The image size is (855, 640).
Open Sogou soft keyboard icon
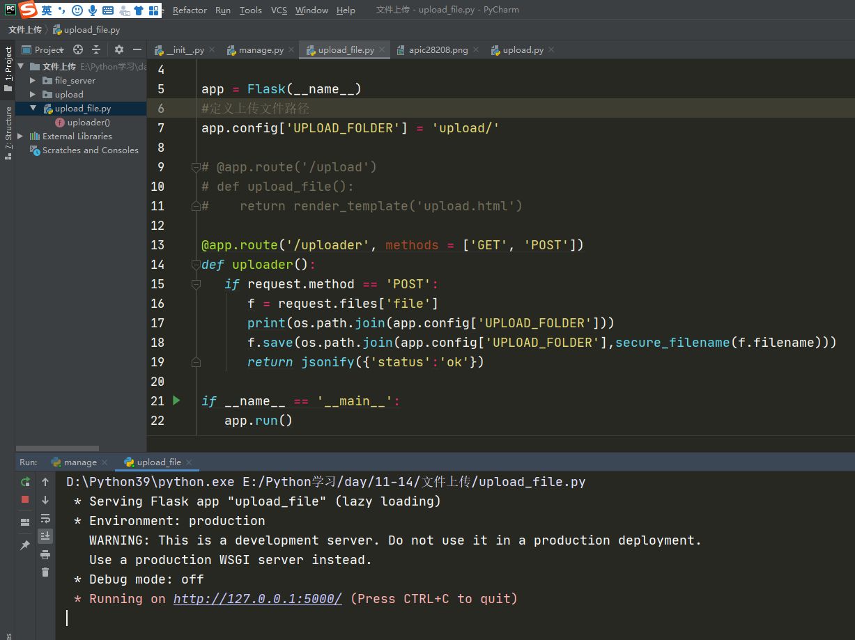108,10
